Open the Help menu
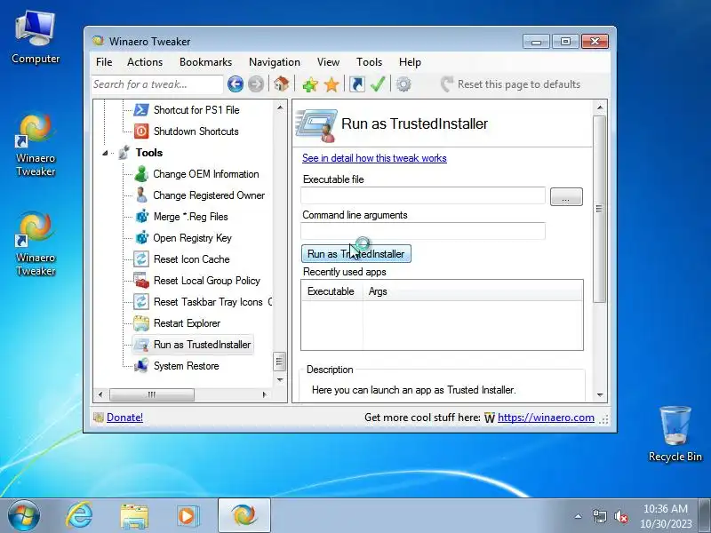 pos(410,62)
